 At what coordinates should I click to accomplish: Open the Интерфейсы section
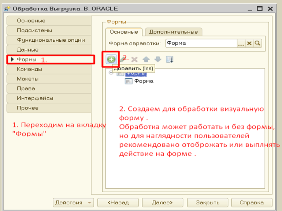pyautogui.click(x=49, y=98)
